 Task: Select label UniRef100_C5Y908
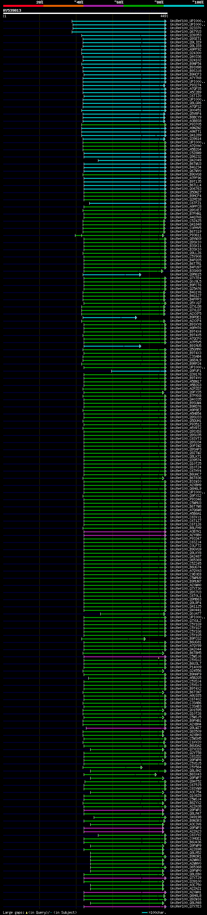[185, 256]
